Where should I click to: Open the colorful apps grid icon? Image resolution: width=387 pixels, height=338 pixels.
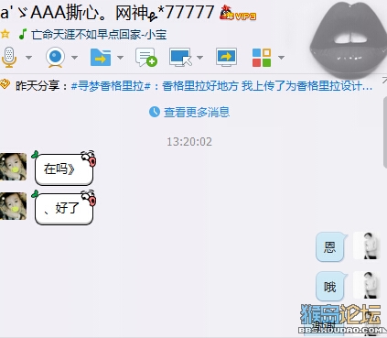[262, 58]
